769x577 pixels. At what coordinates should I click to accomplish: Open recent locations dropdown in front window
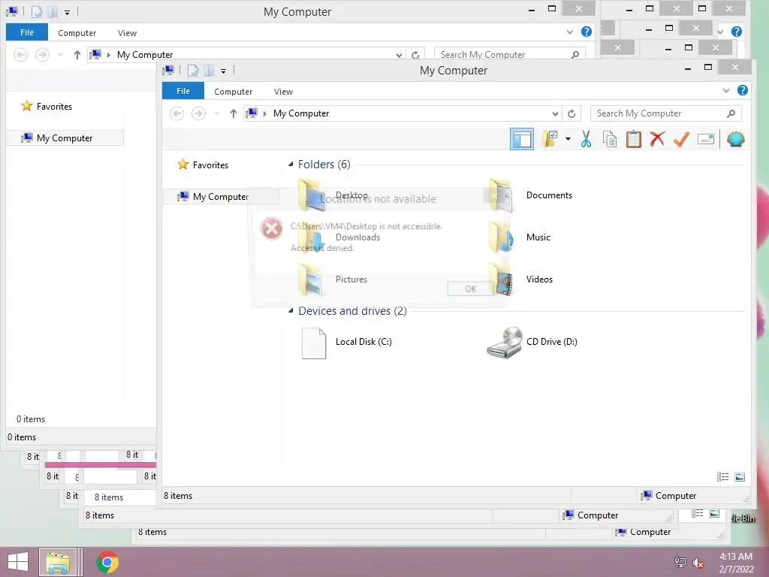tap(216, 114)
